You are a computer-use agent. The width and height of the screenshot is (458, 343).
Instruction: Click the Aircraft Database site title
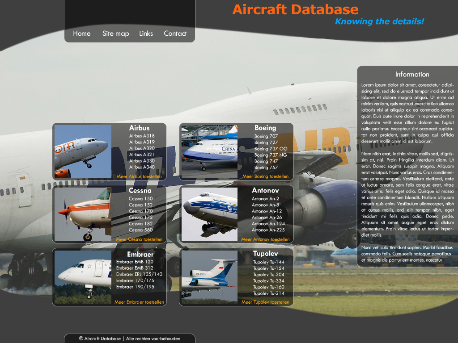(x=295, y=9)
